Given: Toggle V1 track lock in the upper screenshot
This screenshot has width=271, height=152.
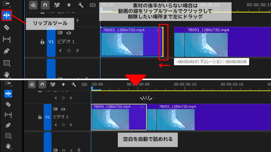Looking at the screenshot, I should [x=42, y=42].
